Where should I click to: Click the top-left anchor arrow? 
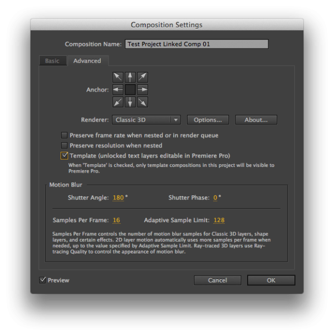[117, 77]
